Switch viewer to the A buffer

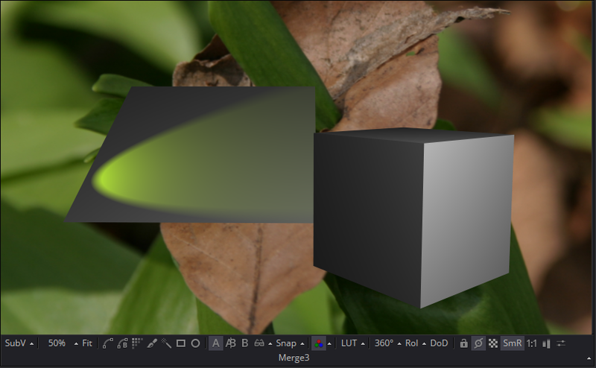coord(215,343)
